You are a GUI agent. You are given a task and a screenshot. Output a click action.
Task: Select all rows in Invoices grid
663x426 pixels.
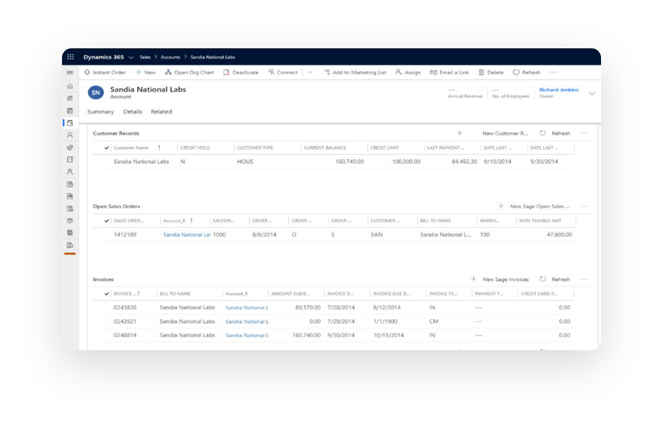coord(107,294)
